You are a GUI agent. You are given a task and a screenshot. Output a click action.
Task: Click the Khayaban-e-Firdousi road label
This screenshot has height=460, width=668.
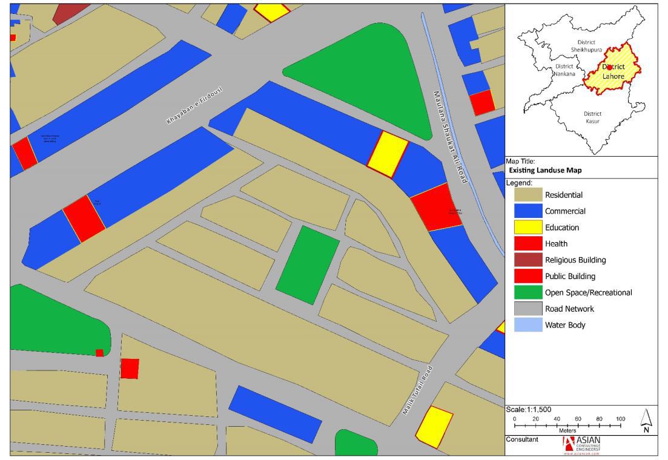coord(194,106)
